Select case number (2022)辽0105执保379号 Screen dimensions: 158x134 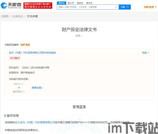pyautogui.click(x=35, y=68)
